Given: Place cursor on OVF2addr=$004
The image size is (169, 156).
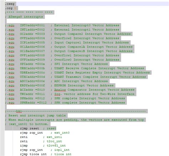Looking at the screenshot, I should tap(32, 38).
